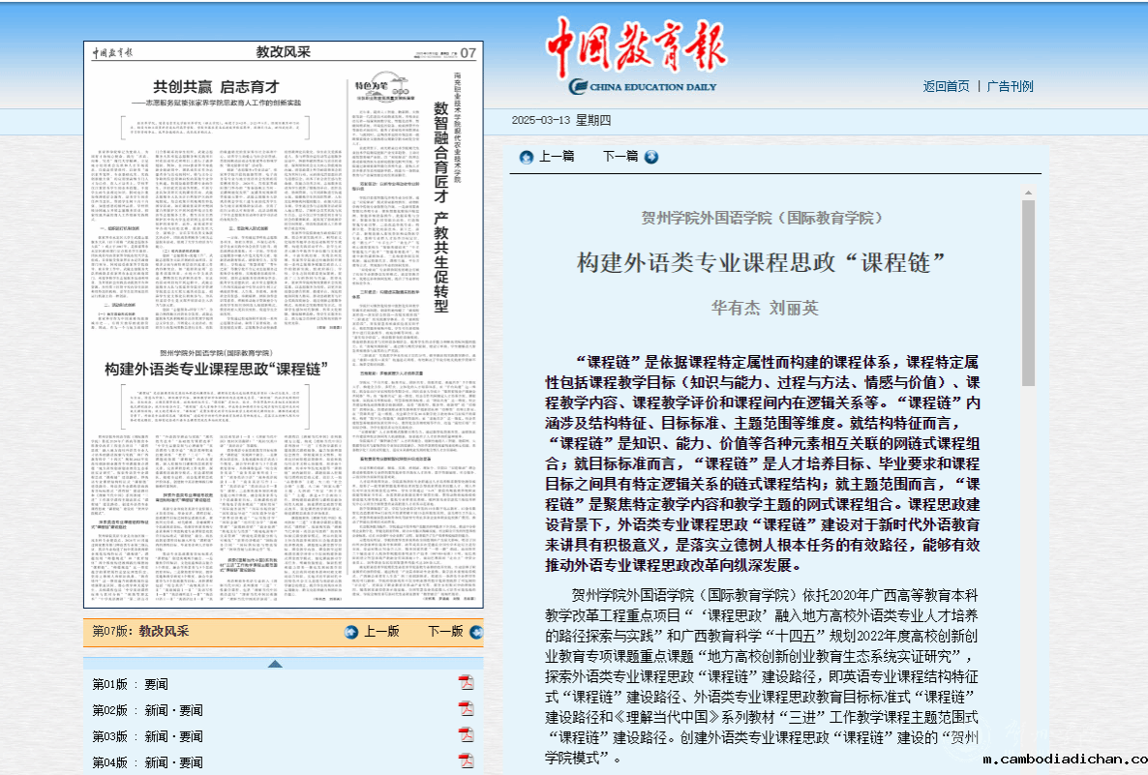Screen dimensions: 1148x775
Task: Open 数智融合育匠才 vertical headline on page thumbnail
Action: point(440,206)
